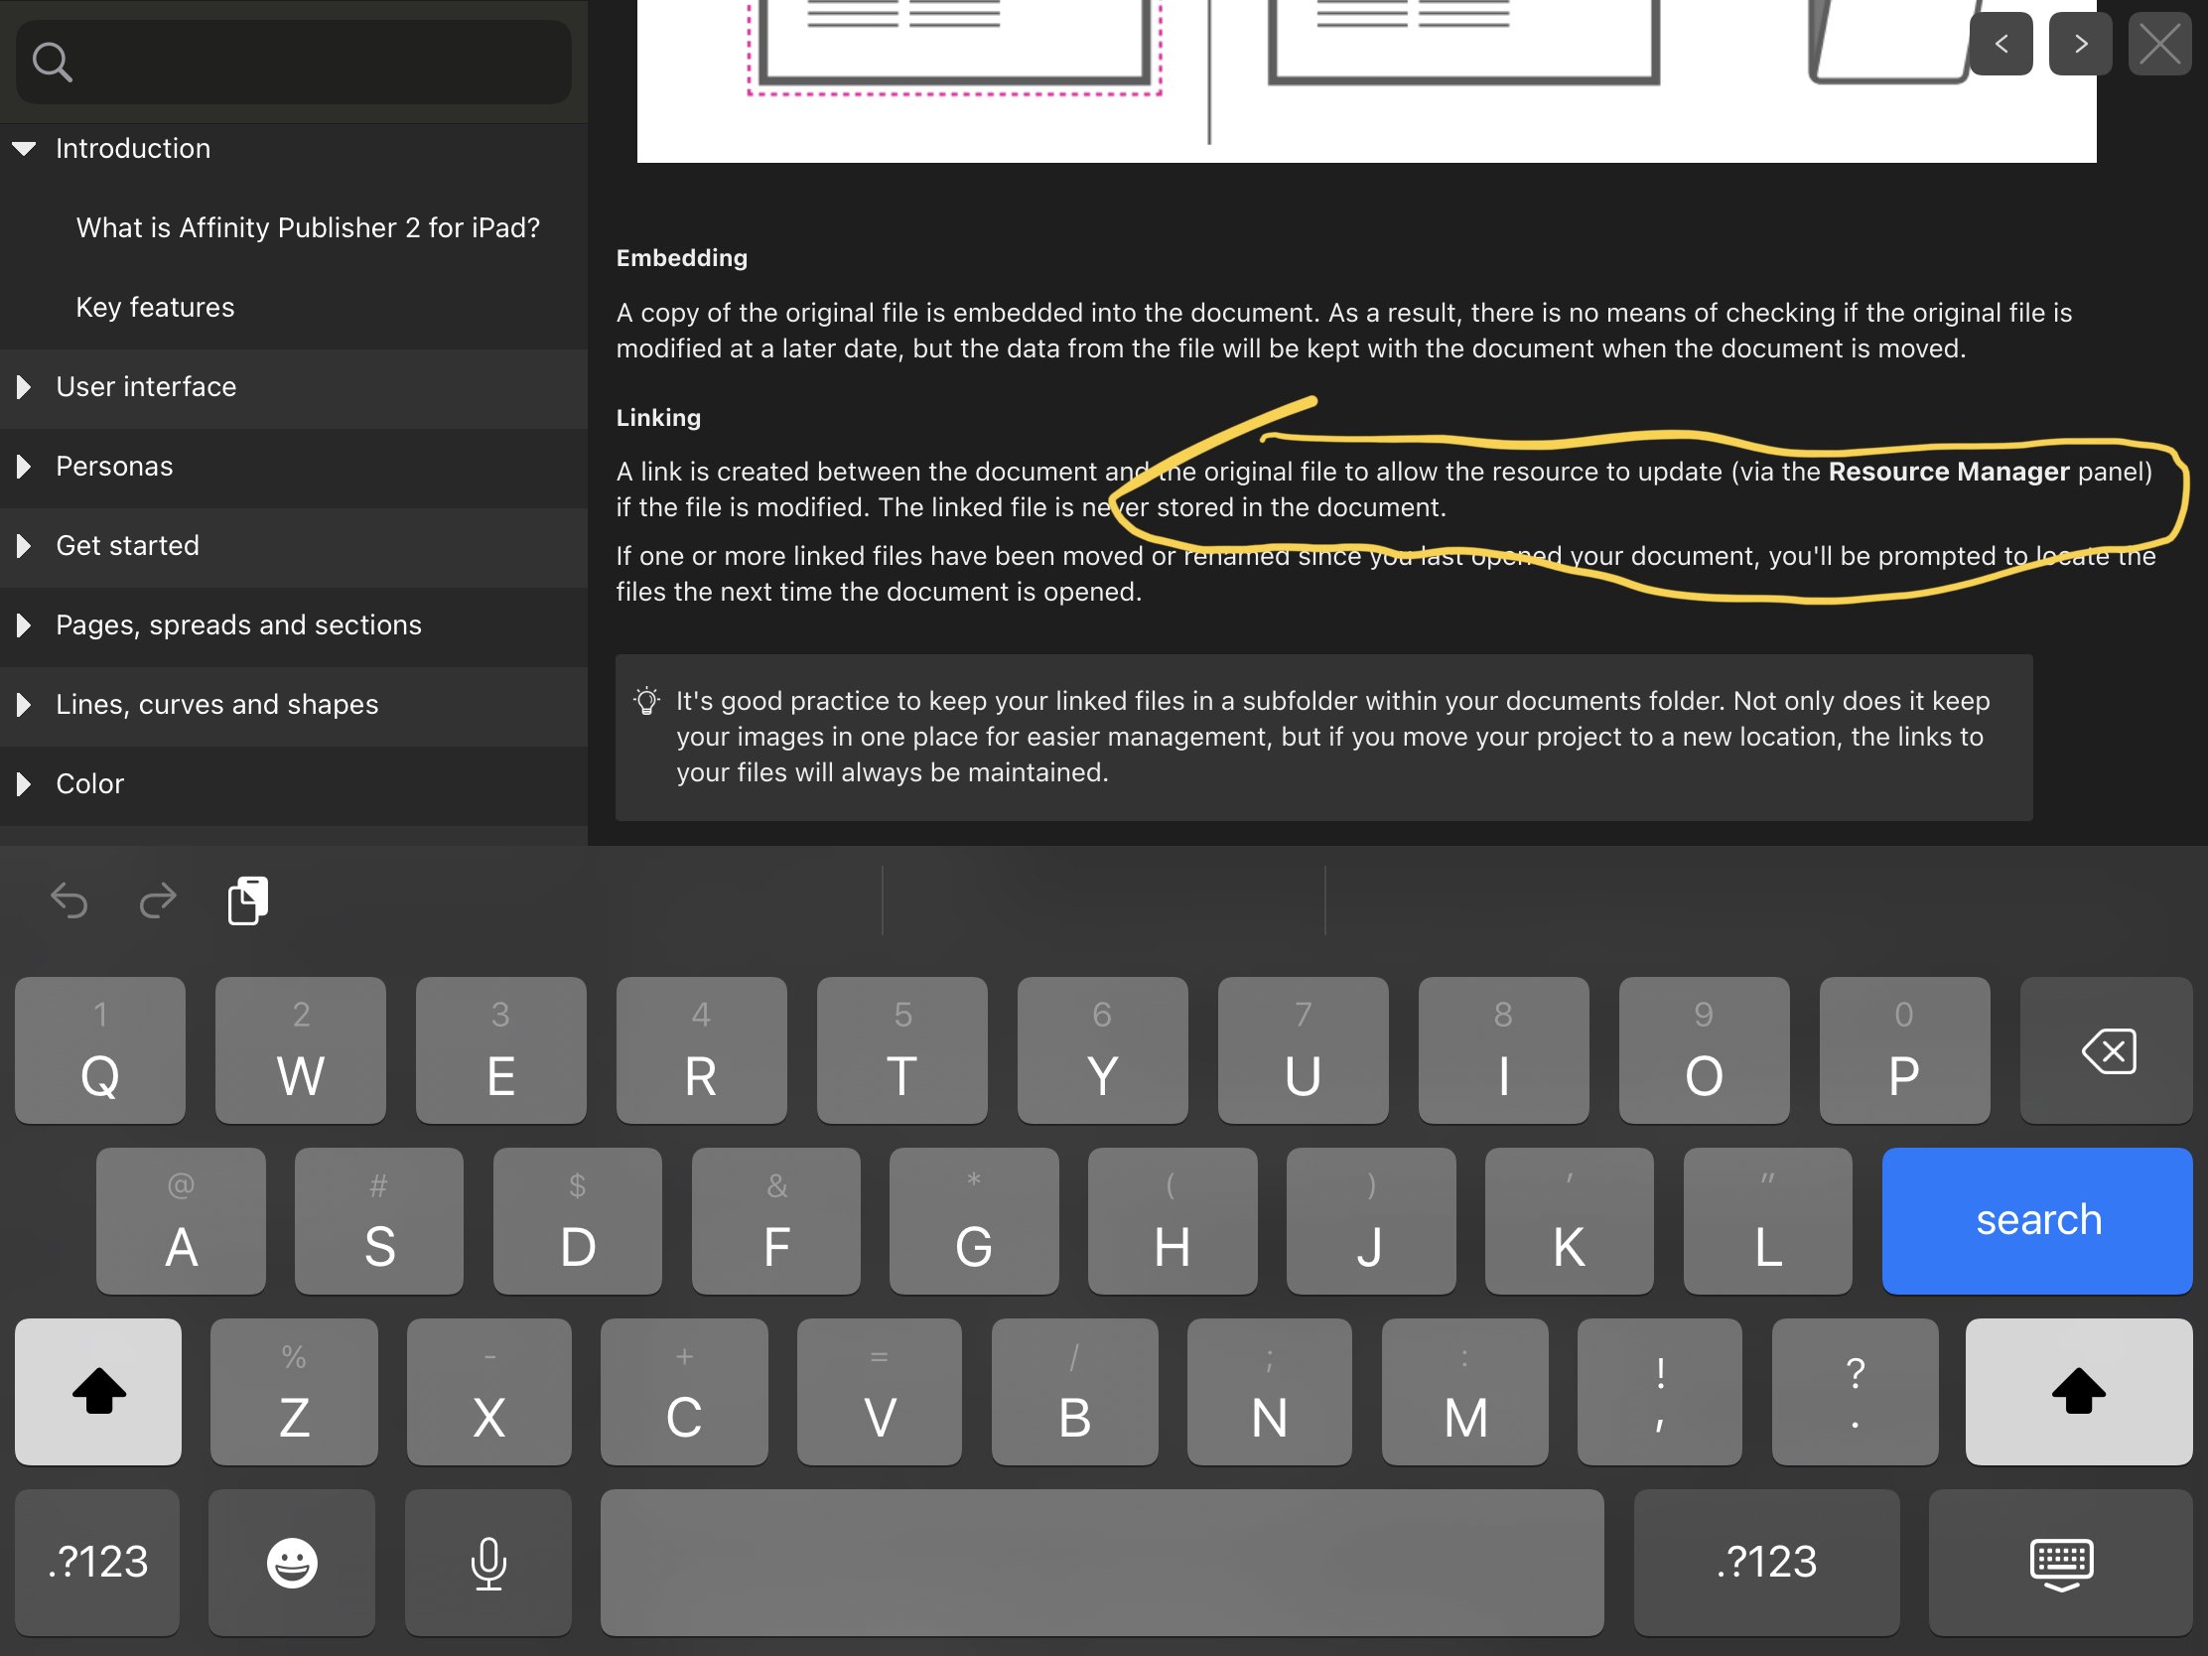Image resolution: width=2208 pixels, height=1656 pixels.
Task: Go to the previous help page
Action: click(2001, 44)
